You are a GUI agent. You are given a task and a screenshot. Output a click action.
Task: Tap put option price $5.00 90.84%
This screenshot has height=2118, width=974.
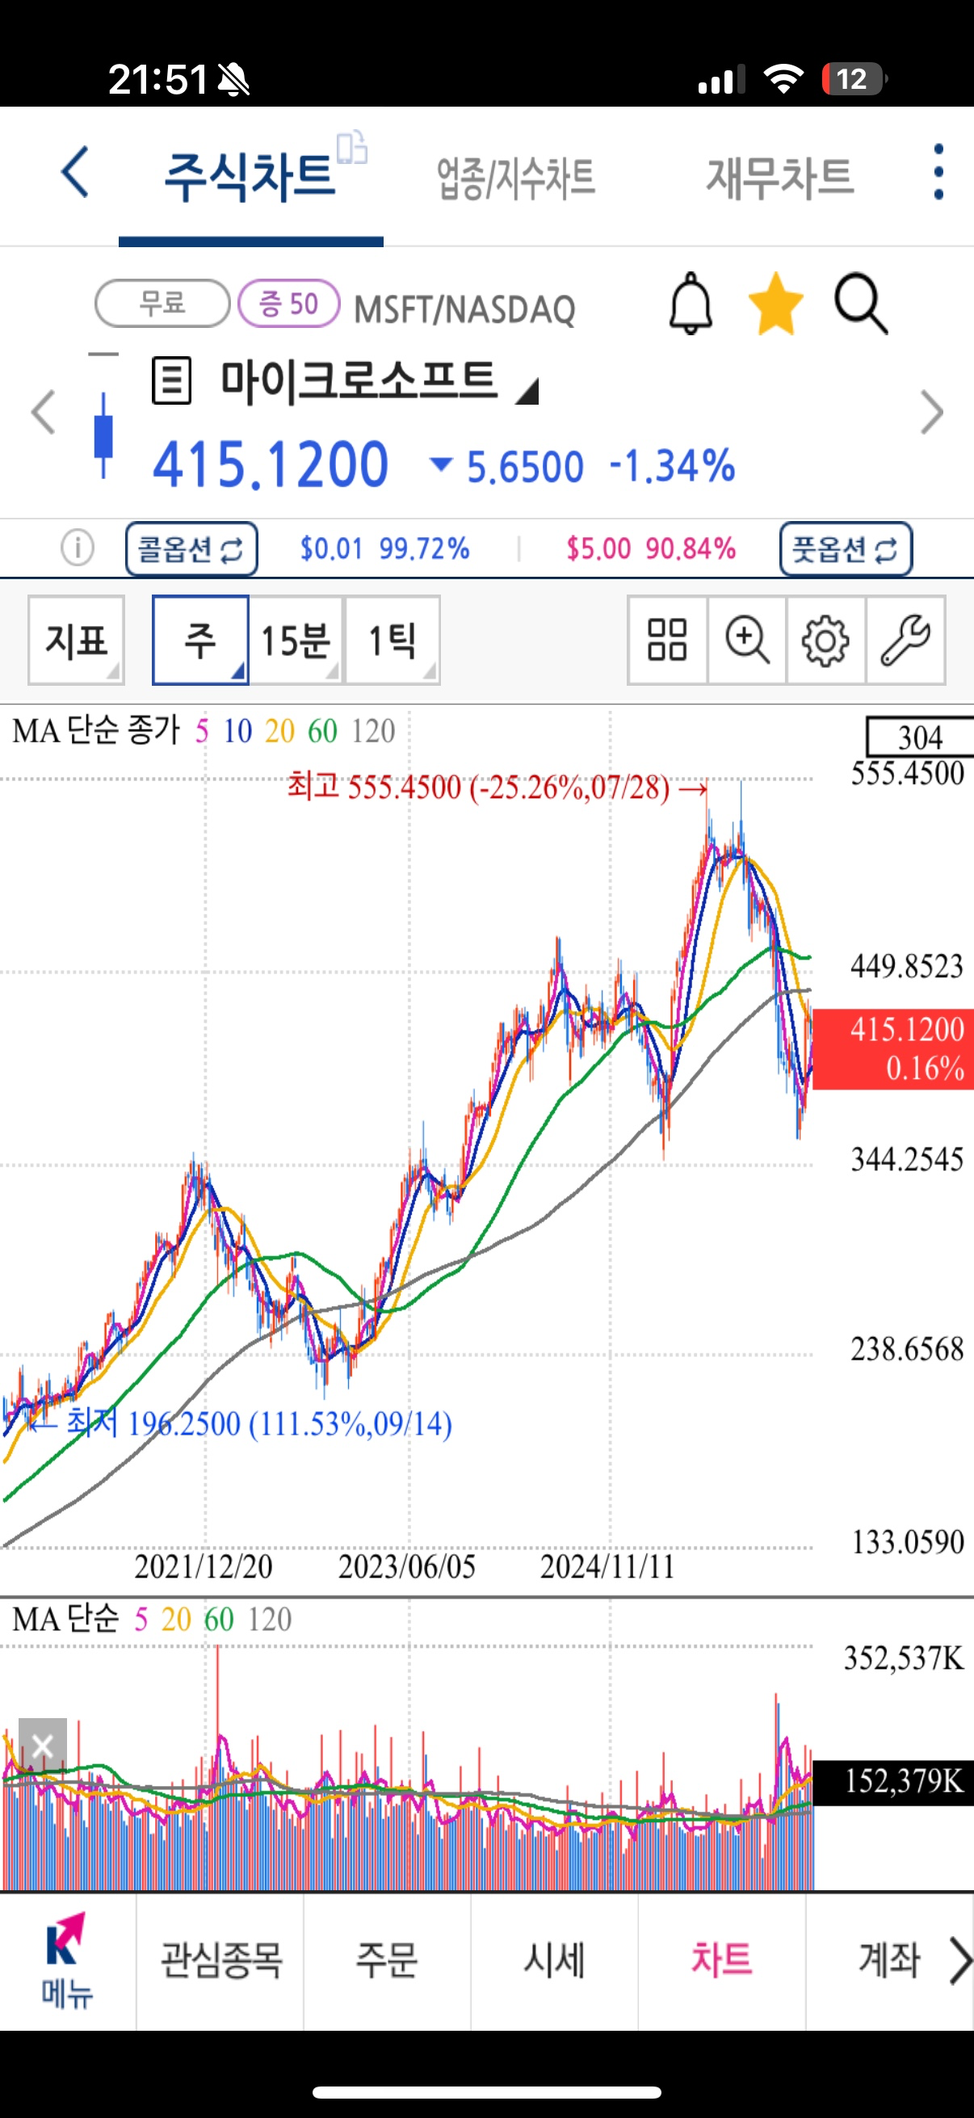[650, 548]
